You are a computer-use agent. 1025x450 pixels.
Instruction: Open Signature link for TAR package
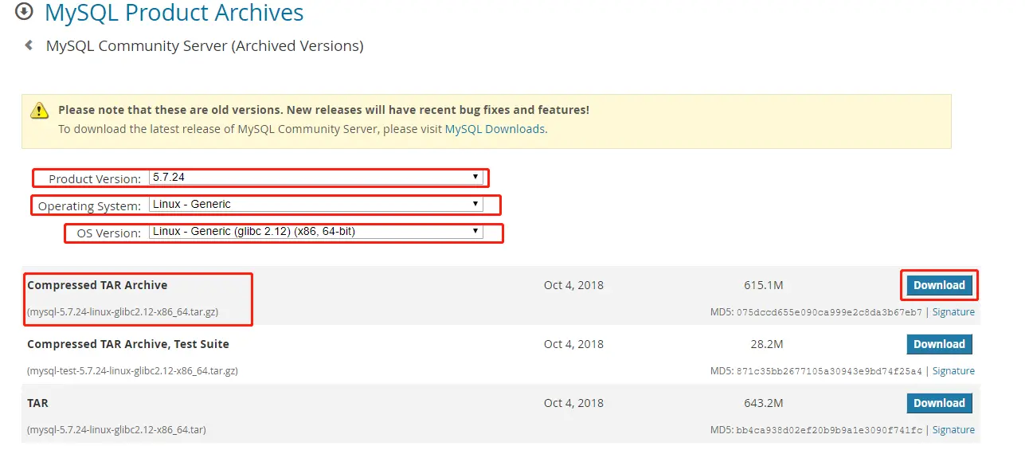953,430
